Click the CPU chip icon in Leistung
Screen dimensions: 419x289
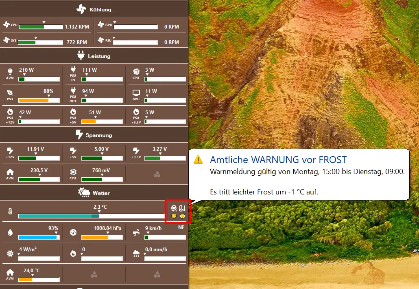136,72
